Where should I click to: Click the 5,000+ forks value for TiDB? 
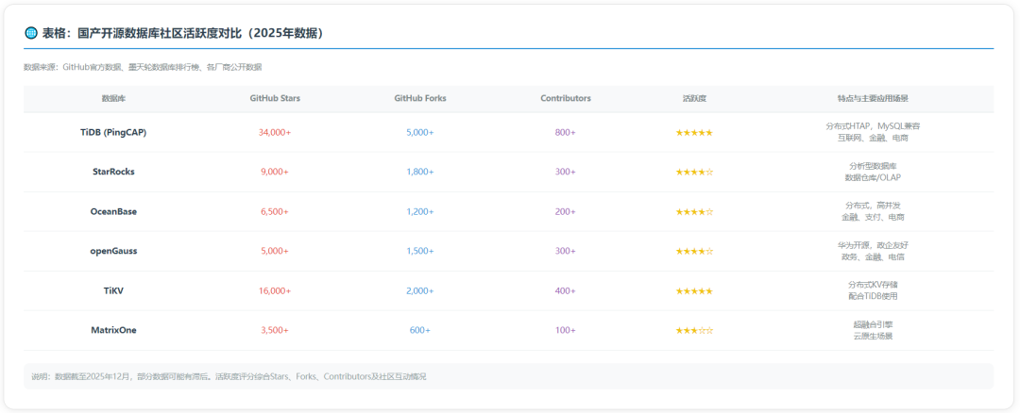420,132
